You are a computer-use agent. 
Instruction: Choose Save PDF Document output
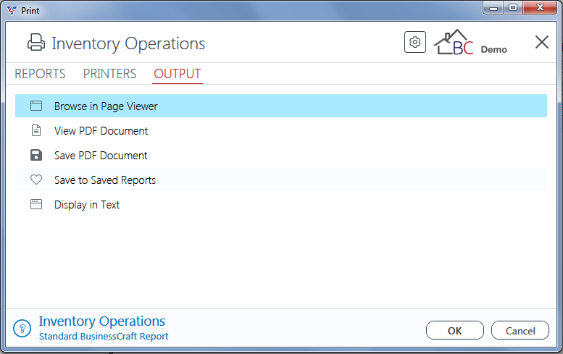point(281,156)
